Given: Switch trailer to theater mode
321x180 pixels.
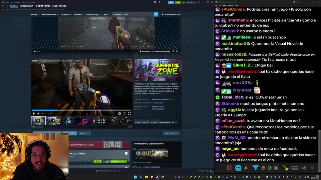Looking at the screenshot, I should click(124, 113).
